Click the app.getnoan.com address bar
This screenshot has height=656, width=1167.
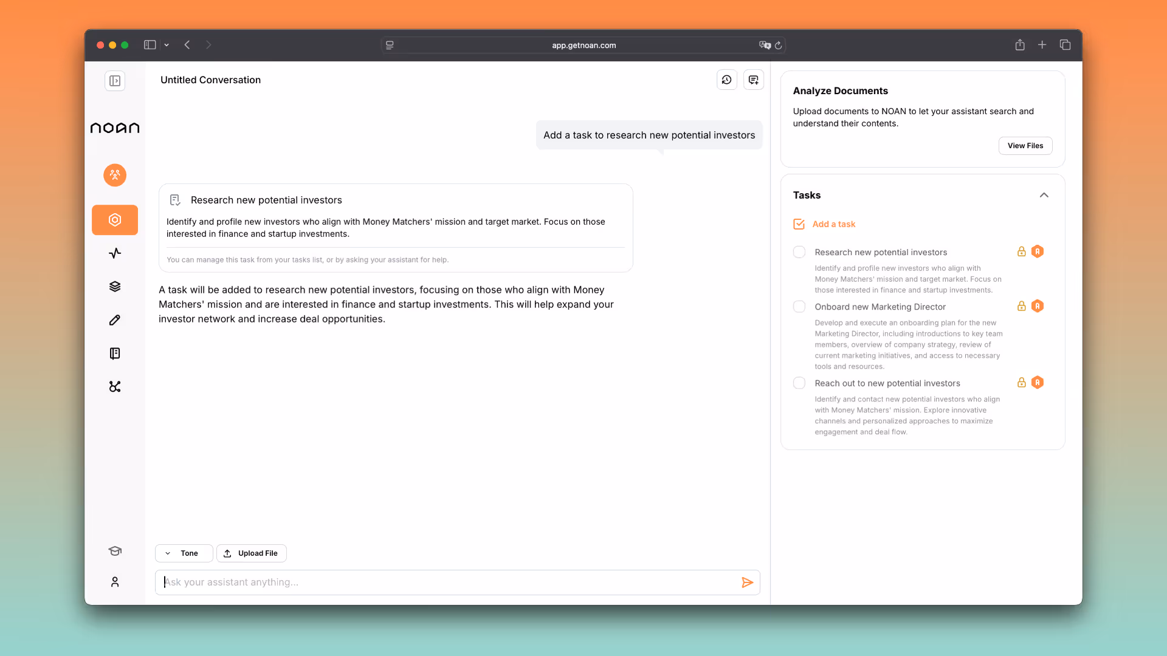click(x=583, y=45)
